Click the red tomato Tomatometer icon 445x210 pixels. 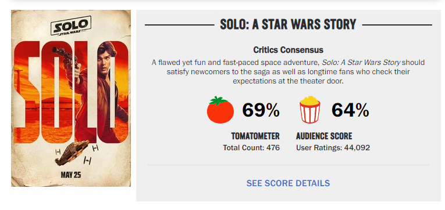coord(220,110)
